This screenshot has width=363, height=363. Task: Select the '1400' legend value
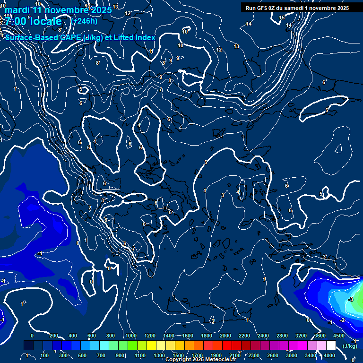pyautogui.click(x=169, y=336)
